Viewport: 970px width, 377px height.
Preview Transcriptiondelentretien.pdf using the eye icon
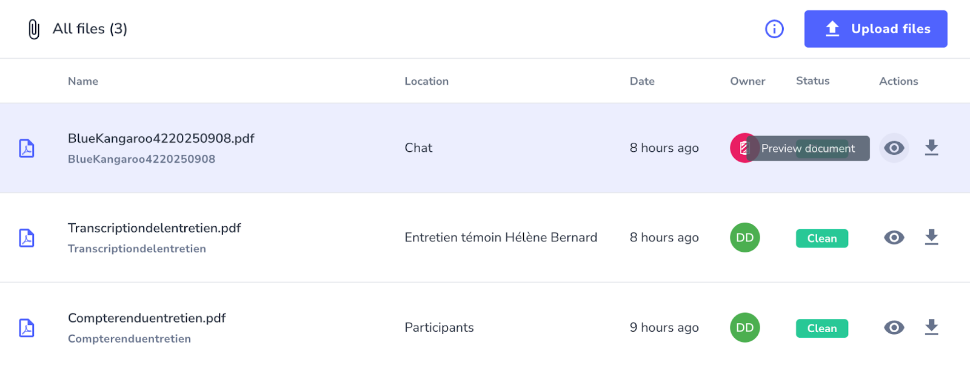point(894,238)
